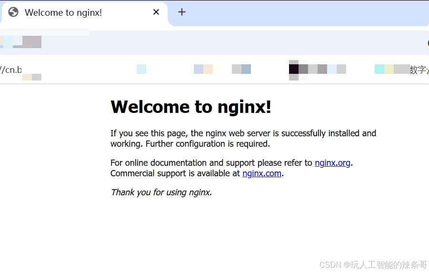Click the Welcome to nginx! heading
Viewport: 429px width, 272px height.
coord(191,107)
